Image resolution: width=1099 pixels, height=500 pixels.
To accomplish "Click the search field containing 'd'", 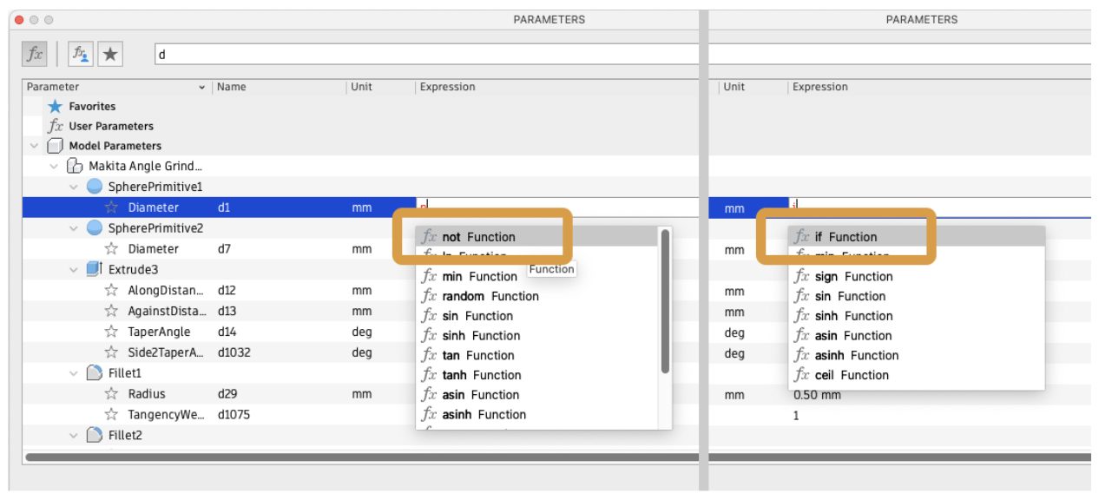I will click(427, 55).
